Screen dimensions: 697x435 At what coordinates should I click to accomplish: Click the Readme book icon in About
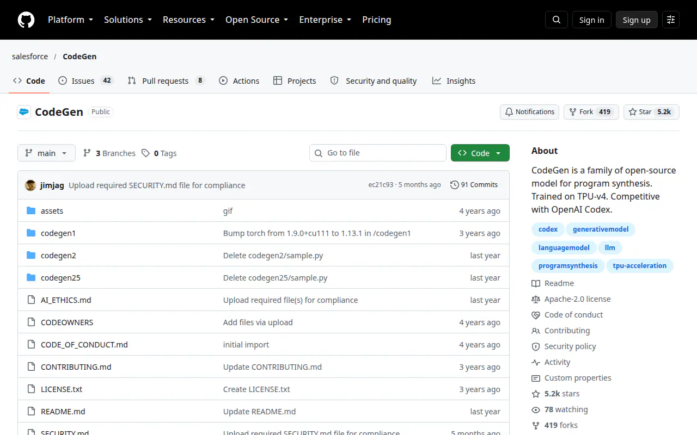(536, 283)
